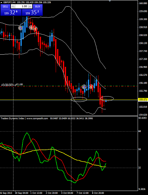Screen dimensions: 148x195
Task: Select yellow arrow trade marker near 1 Oct
Action: tap(35, 29)
